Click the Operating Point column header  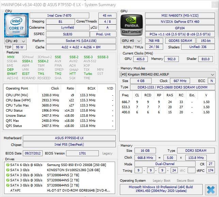coord(21,88)
